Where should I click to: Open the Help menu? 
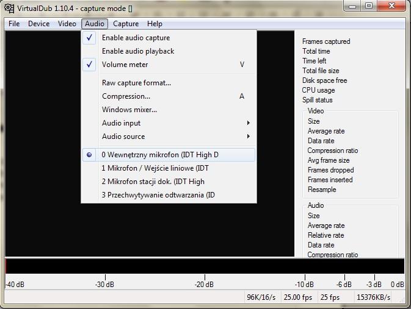click(155, 24)
